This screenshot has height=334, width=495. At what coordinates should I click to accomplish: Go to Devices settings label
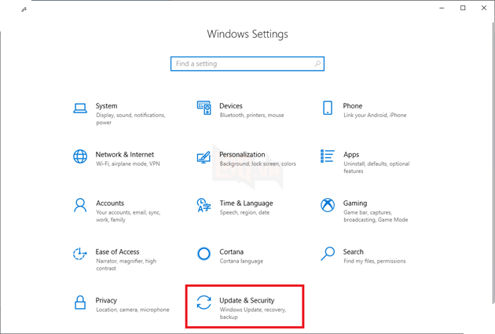pyautogui.click(x=231, y=106)
